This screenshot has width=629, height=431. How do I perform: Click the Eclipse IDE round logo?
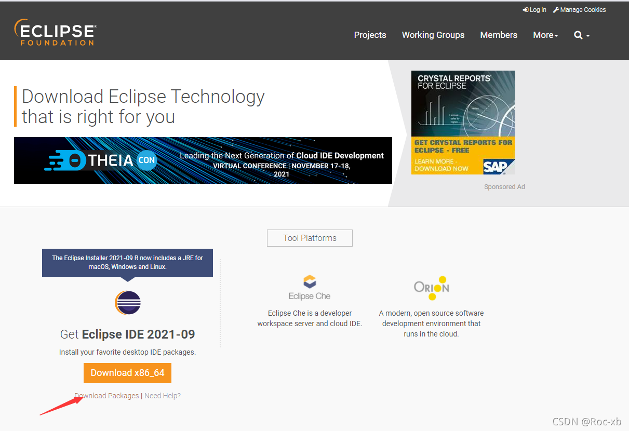(128, 303)
